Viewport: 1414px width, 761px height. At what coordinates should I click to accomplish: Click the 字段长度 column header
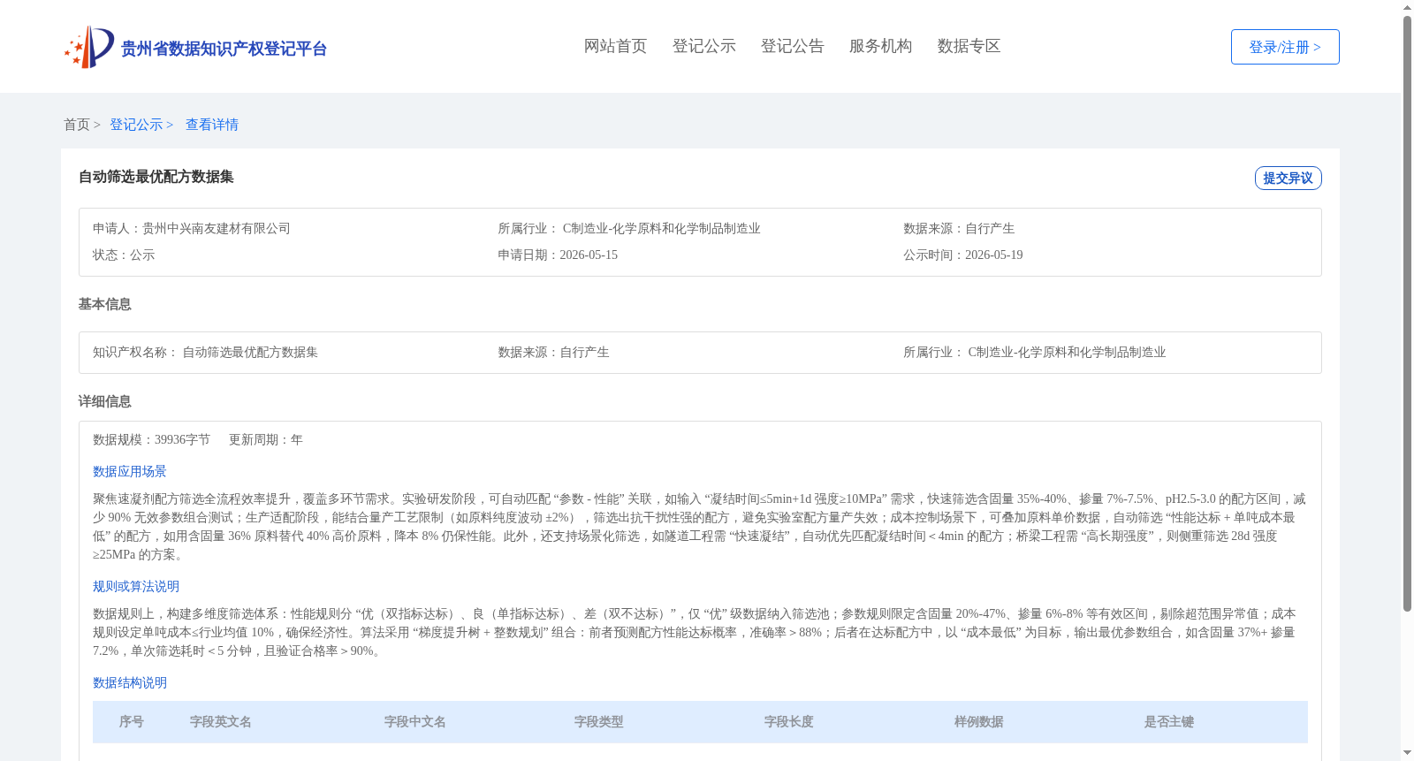pyautogui.click(x=789, y=722)
